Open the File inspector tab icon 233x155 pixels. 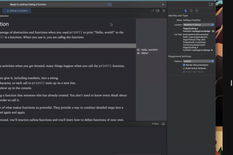[x=186, y=10]
